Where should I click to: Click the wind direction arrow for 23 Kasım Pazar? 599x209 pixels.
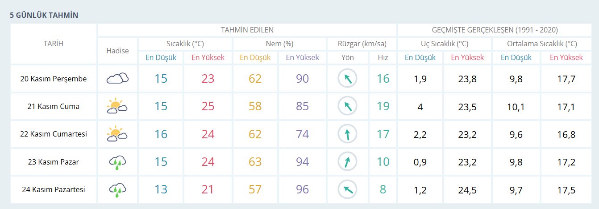tap(347, 162)
